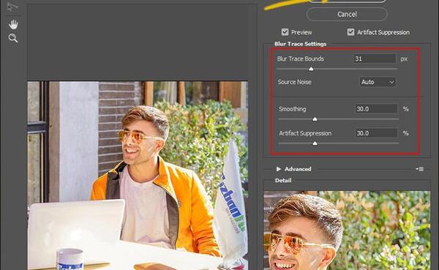The image size is (439, 270).
Task: Open the Advanced panel flyout menu icon
Action: [x=420, y=169]
